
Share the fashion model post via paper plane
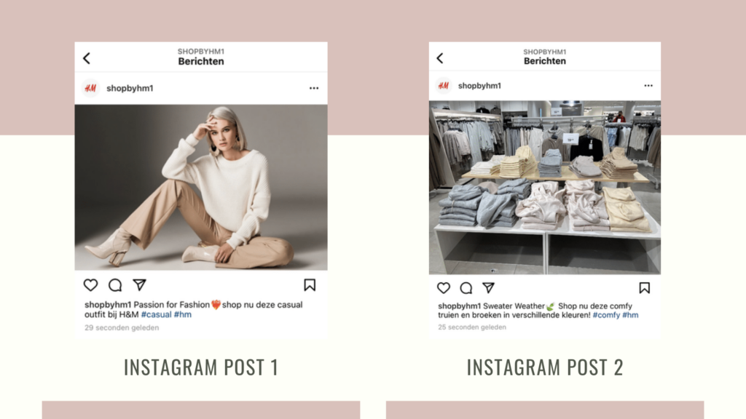139,284
